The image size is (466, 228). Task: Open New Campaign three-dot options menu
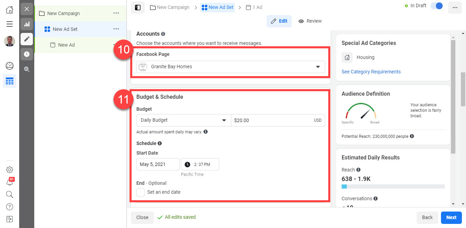tap(116, 13)
